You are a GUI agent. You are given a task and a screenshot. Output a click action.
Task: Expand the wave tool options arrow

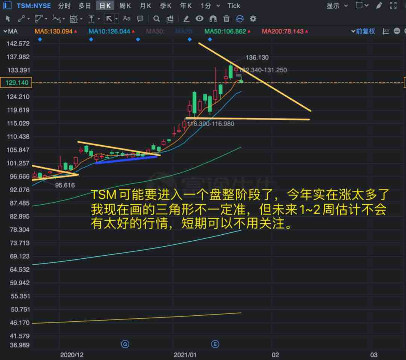point(64,19)
